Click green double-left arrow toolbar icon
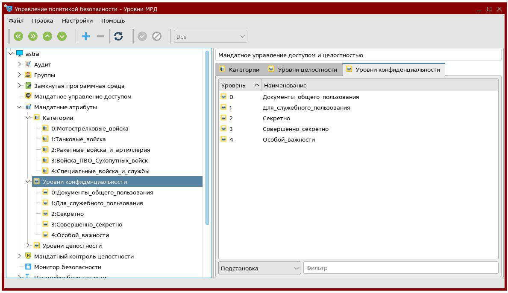The width and height of the screenshot is (508, 293). [x=18, y=37]
